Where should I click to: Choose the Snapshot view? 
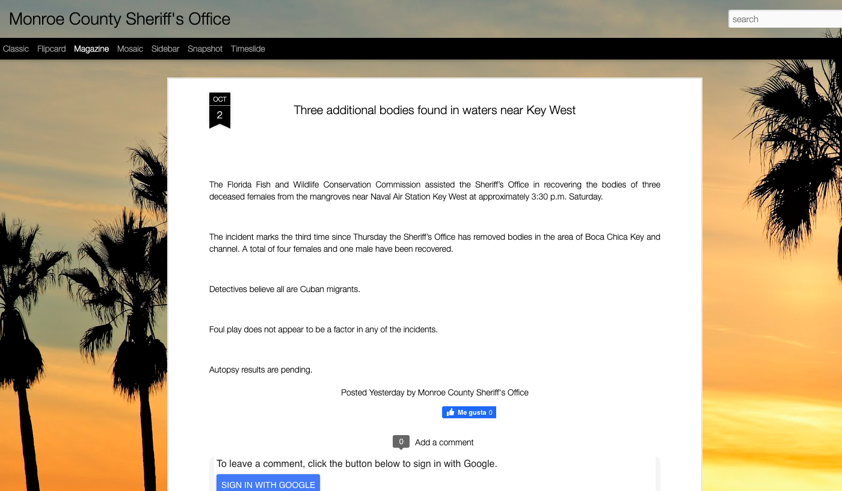click(205, 49)
